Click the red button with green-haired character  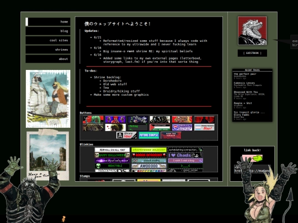(x=93, y=119)
